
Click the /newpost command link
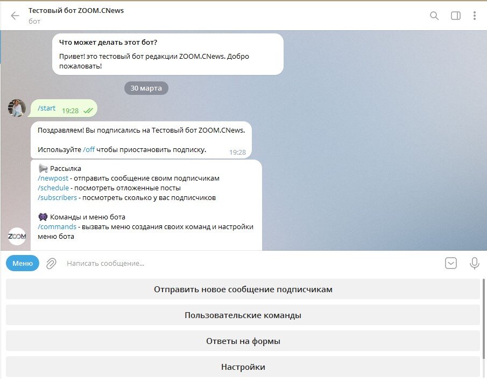pos(53,178)
